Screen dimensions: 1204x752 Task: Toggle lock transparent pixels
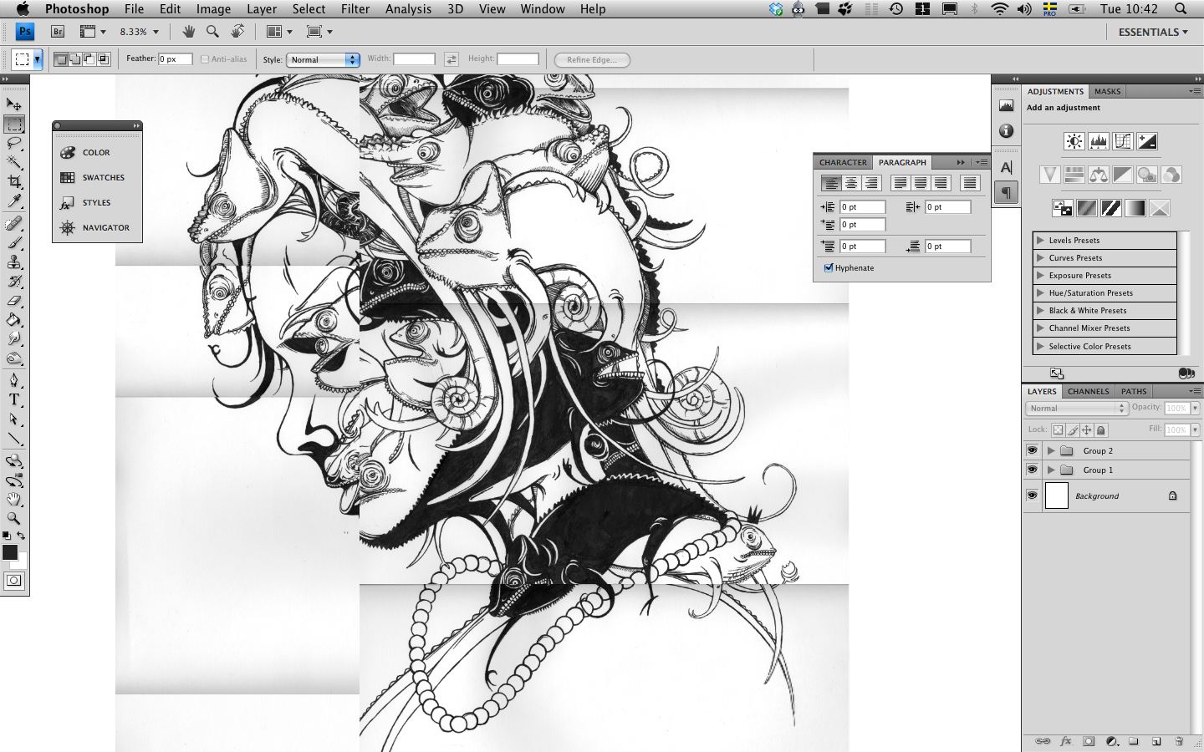click(x=1058, y=429)
